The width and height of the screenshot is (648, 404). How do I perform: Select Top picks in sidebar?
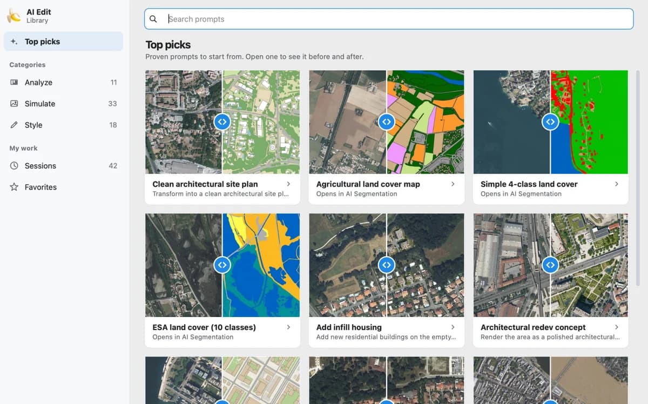63,42
